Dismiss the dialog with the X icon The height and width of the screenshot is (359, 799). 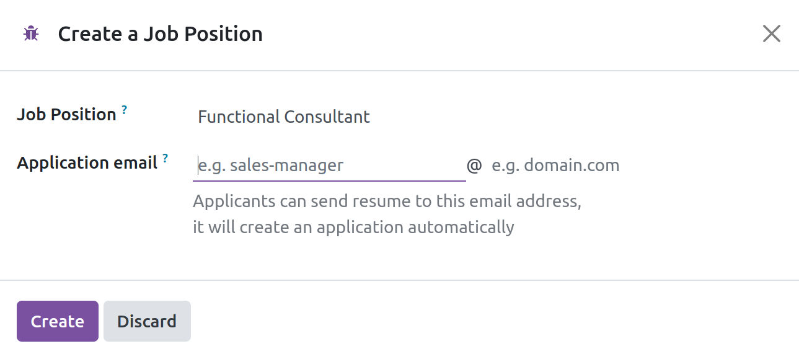771,33
